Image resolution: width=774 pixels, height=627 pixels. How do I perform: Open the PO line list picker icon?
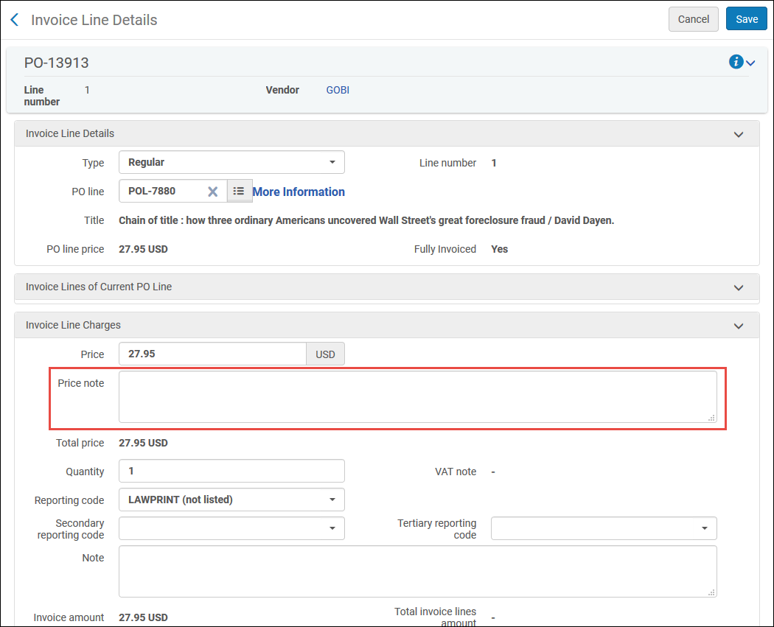coord(239,191)
